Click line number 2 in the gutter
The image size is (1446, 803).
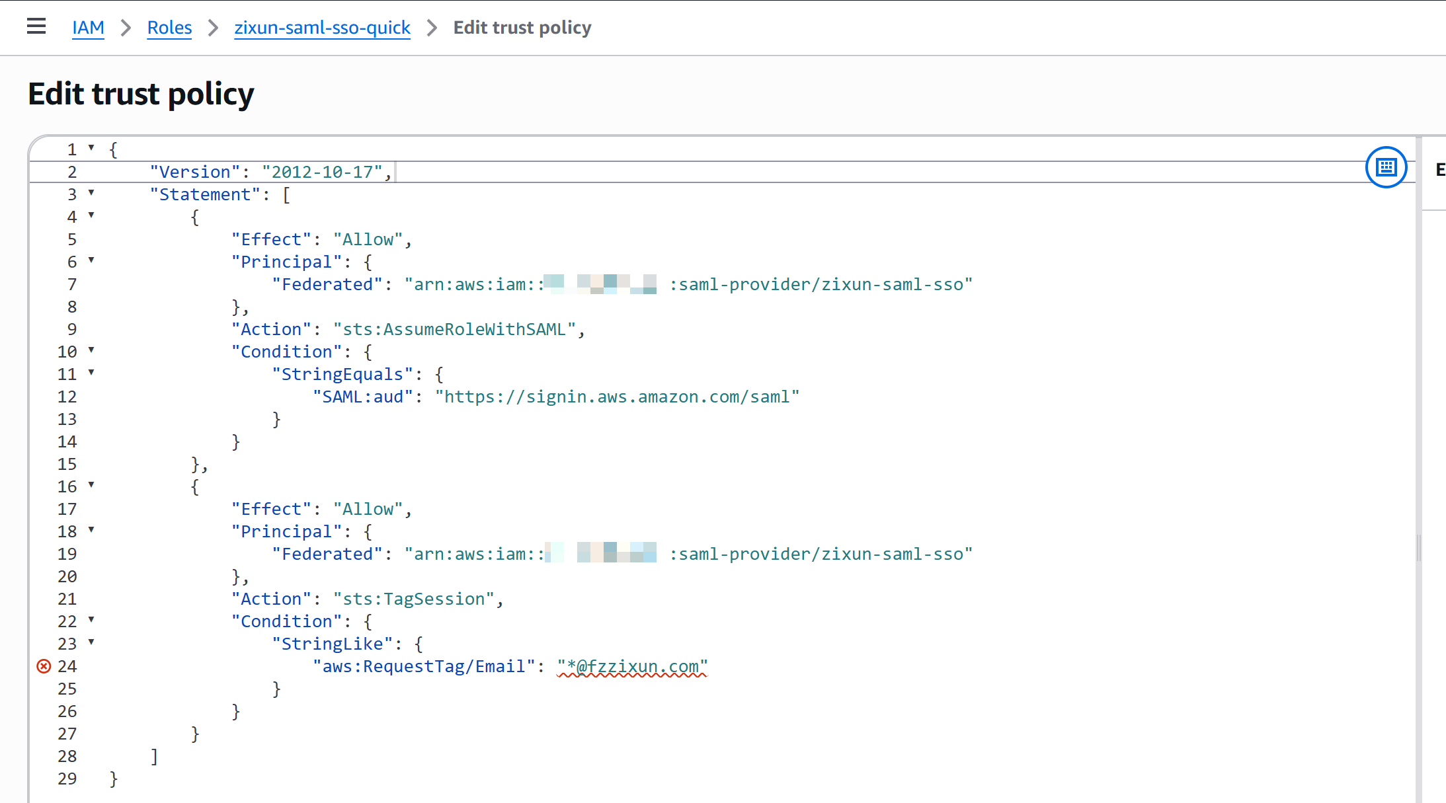pos(72,172)
